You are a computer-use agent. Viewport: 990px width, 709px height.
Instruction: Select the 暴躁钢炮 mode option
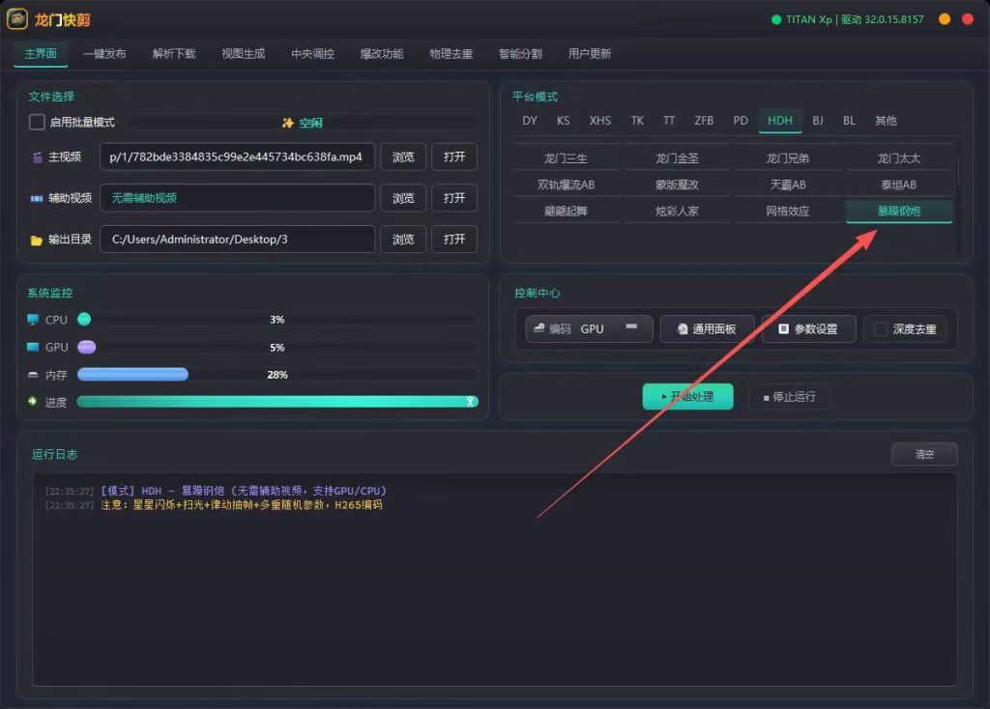[x=898, y=212]
